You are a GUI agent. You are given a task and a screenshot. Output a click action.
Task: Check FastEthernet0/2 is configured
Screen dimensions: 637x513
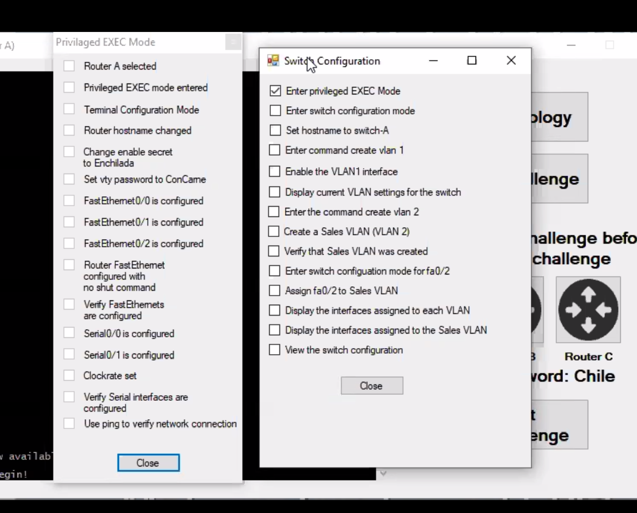69,243
